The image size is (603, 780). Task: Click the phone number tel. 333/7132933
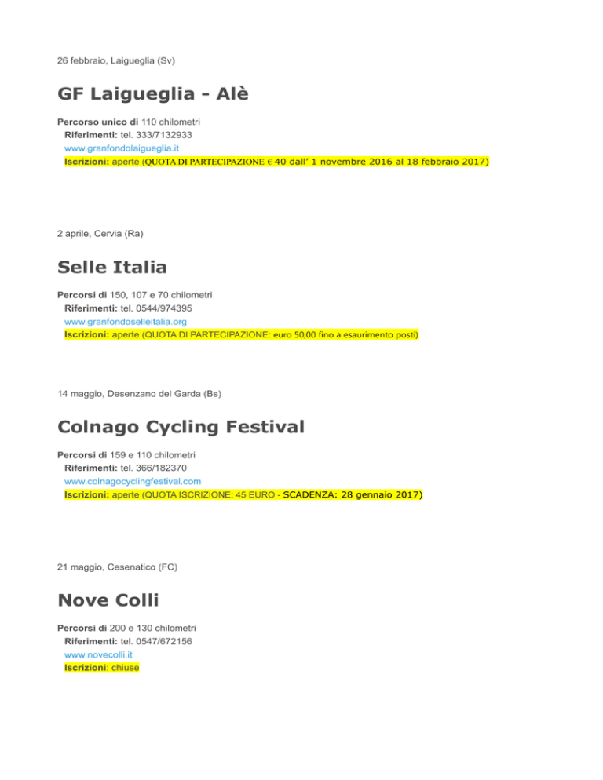[156, 135]
